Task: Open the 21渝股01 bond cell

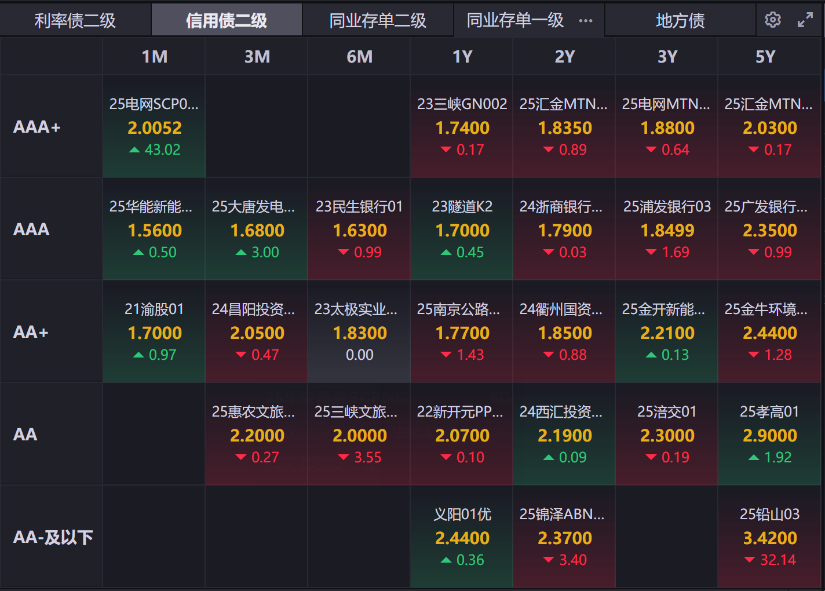Action: [154, 332]
